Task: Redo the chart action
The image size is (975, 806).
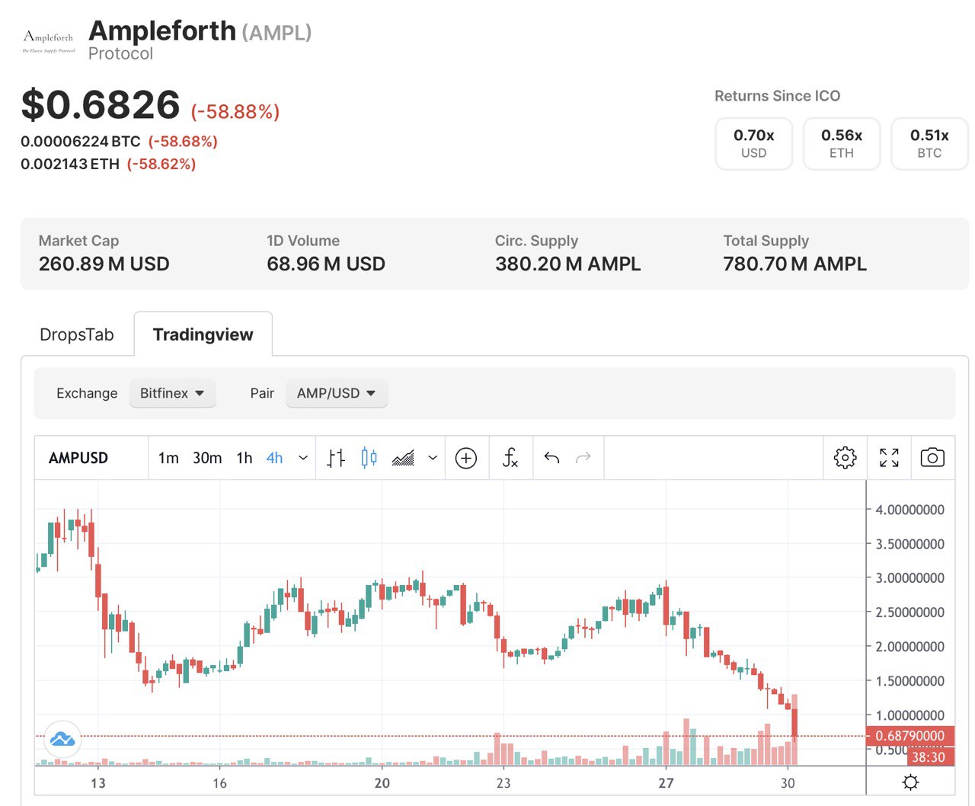Action: tap(583, 458)
